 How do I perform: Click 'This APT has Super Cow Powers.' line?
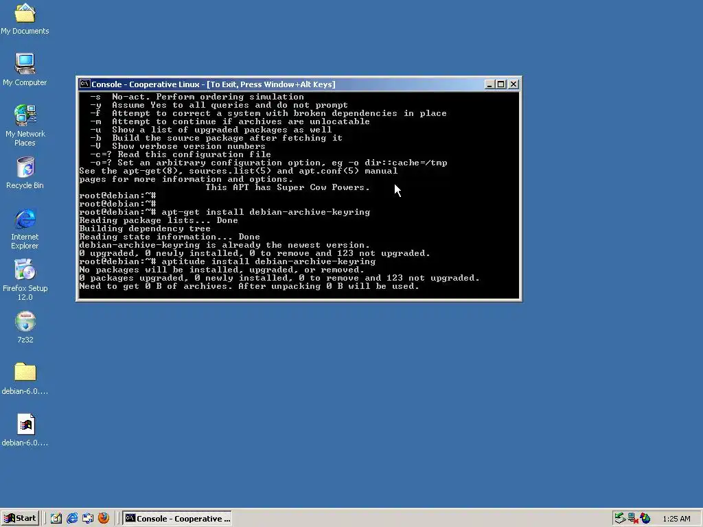[288, 187]
